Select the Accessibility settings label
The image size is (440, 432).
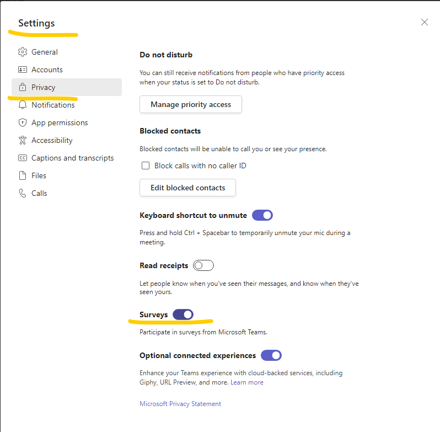click(x=52, y=140)
